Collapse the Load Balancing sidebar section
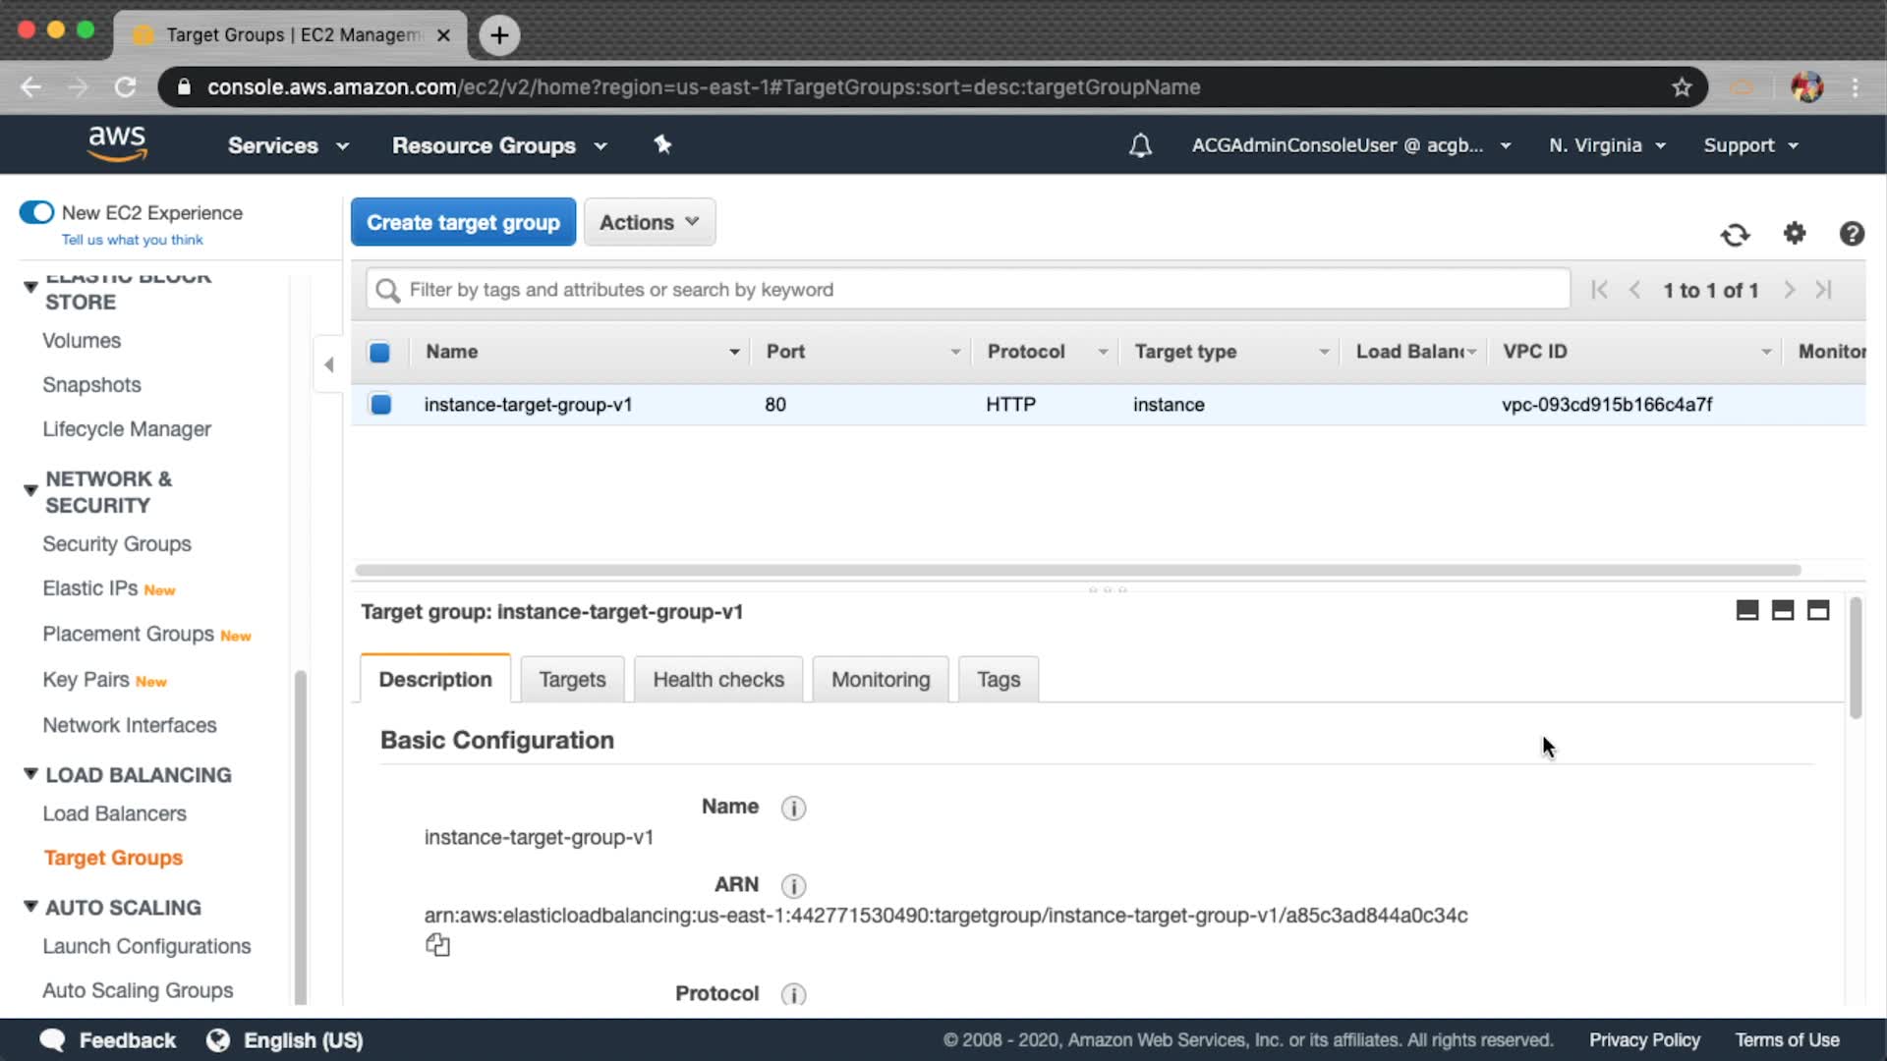The image size is (1887, 1061). click(x=30, y=774)
